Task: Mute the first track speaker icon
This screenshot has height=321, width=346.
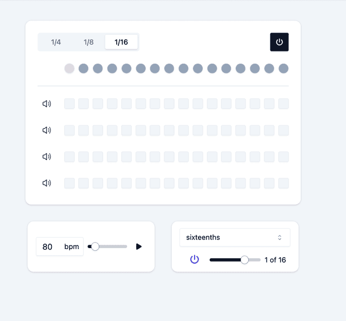Action: click(46, 104)
